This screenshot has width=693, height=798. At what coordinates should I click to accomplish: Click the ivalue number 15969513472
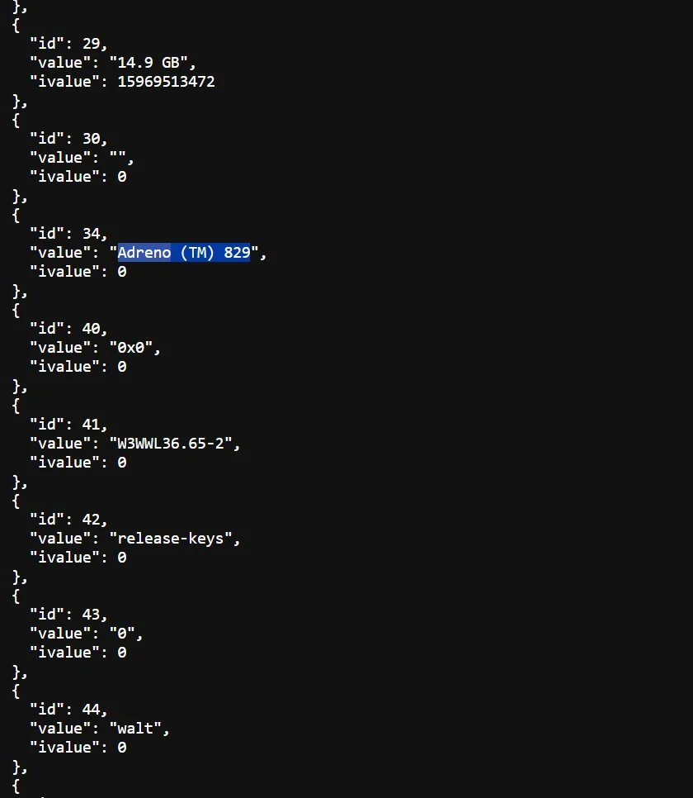(x=167, y=82)
